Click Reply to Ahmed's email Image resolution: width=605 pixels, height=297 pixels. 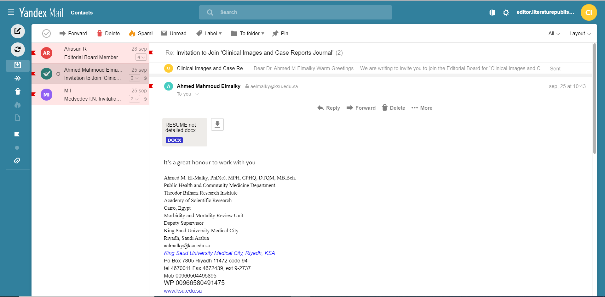tap(329, 108)
